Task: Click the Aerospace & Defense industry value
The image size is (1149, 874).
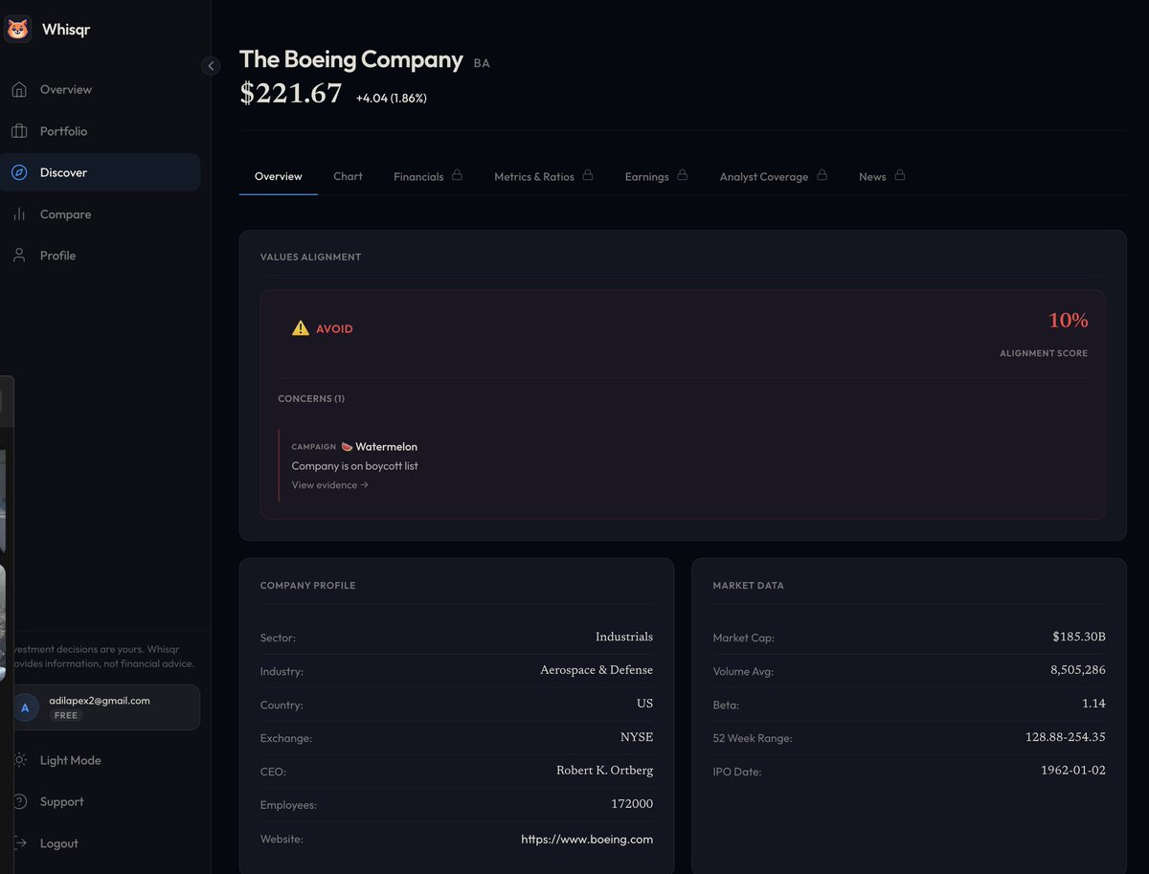Action: pyautogui.click(x=597, y=670)
